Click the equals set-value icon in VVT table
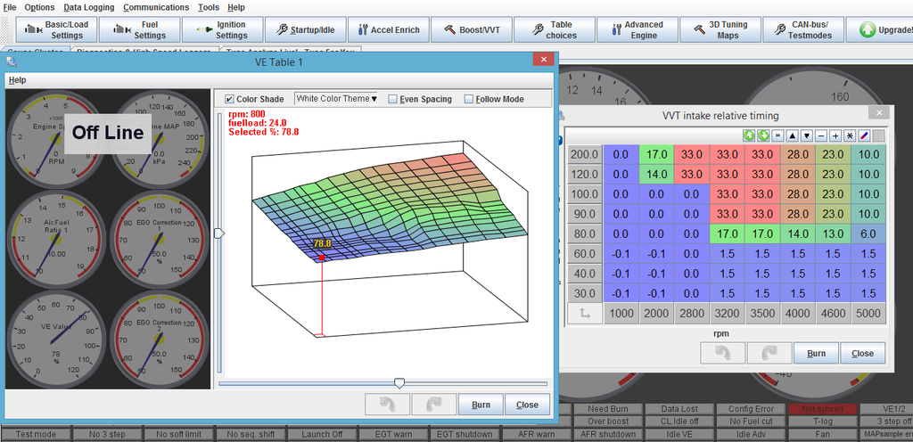913x442 pixels. (x=777, y=135)
